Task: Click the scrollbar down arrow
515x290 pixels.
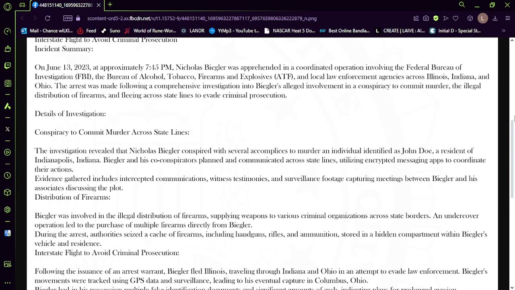Action: (x=512, y=287)
